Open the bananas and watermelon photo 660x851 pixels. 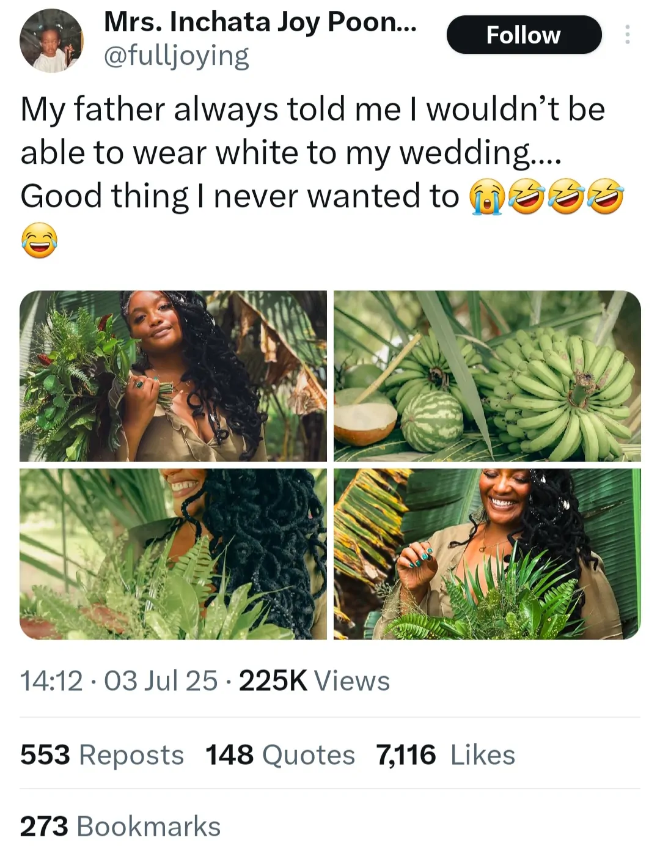tap(487, 375)
